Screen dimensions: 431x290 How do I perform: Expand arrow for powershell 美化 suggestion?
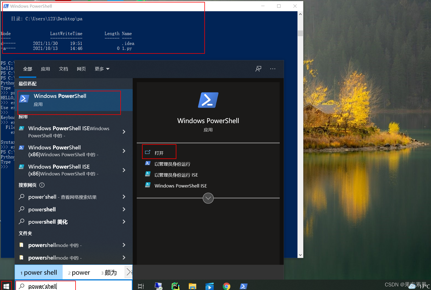[x=124, y=222]
